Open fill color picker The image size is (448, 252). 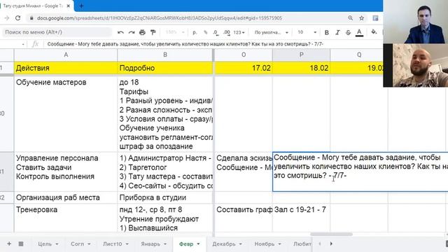(x=374, y=32)
